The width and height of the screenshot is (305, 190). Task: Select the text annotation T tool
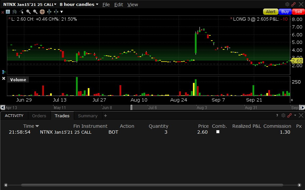(x=8, y=12)
